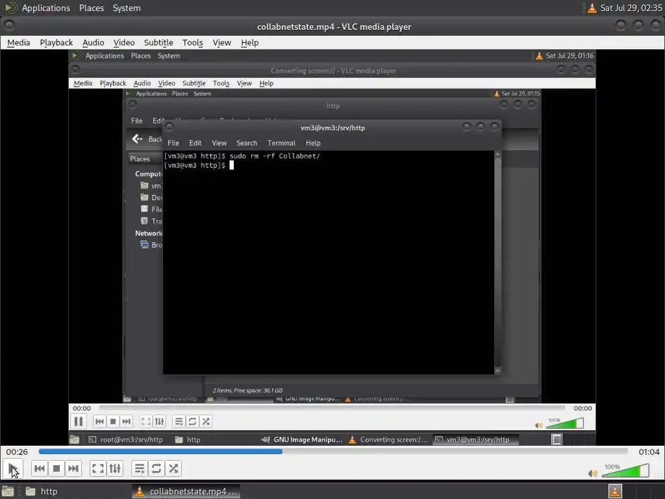Open Help menu of collabnetstate.mp4 VLC window
The image size is (665, 499).
coord(250,42)
